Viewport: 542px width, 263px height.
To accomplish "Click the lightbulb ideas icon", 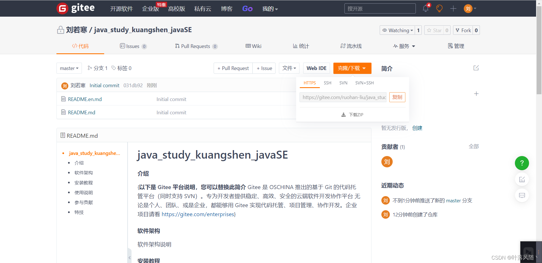I will (x=439, y=8).
